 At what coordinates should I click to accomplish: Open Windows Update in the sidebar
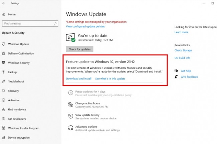coord(18,44)
